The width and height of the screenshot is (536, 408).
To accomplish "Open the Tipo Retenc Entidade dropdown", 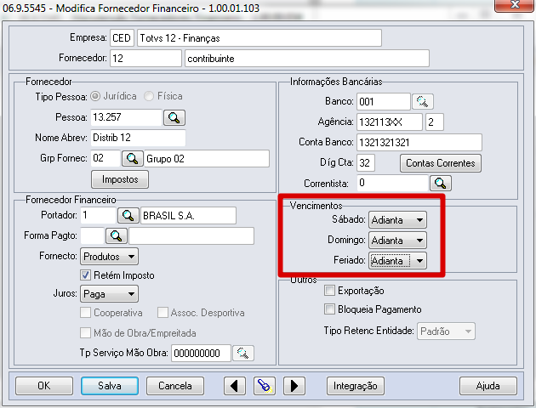I will pyautogui.click(x=446, y=331).
